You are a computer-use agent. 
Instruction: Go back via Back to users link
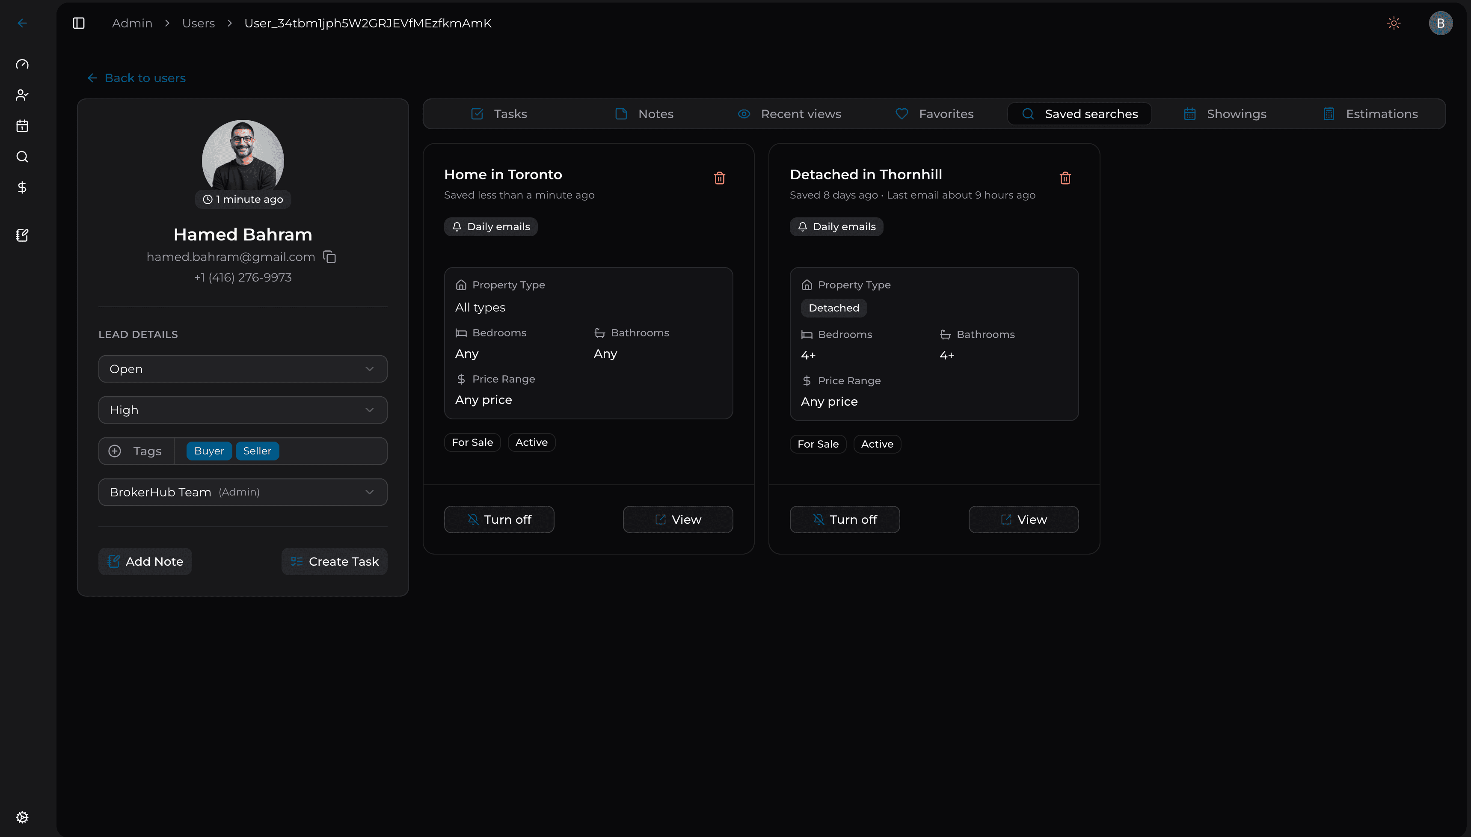(x=137, y=78)
